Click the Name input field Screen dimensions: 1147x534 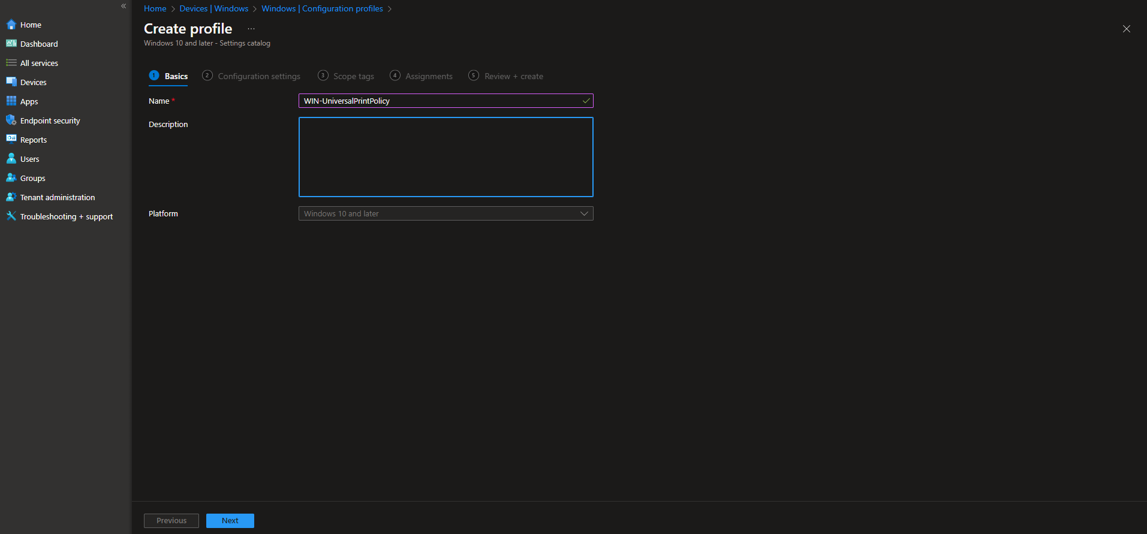pos(446,101)
